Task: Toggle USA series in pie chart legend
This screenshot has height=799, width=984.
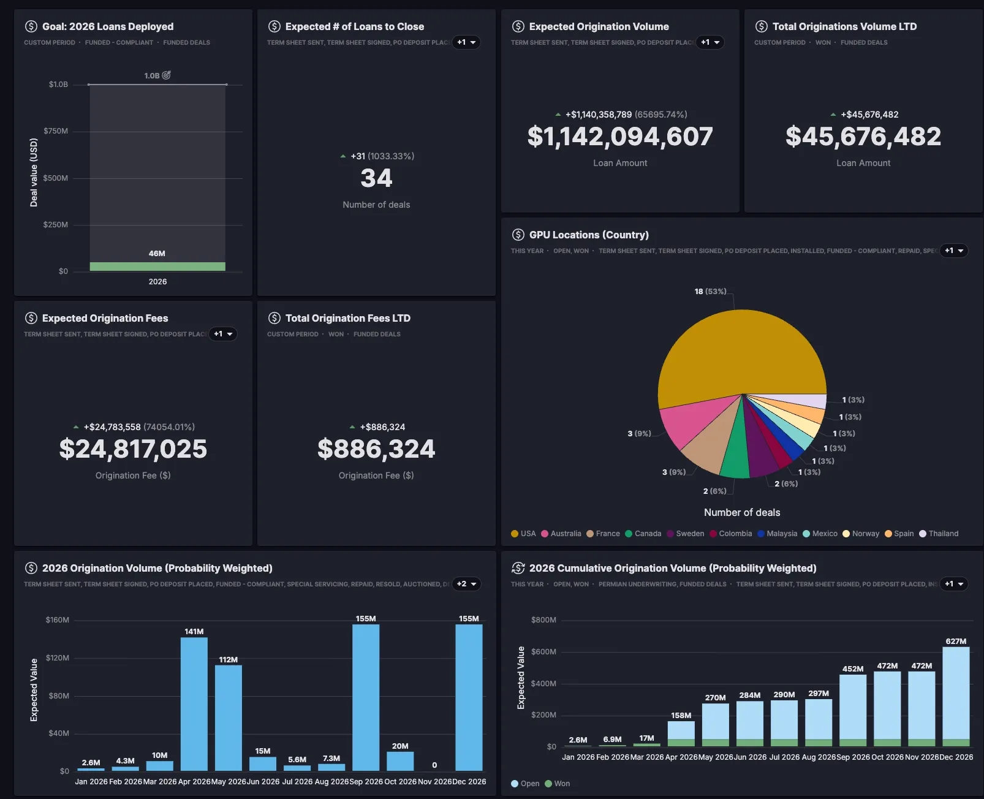Action: (523, 534)
